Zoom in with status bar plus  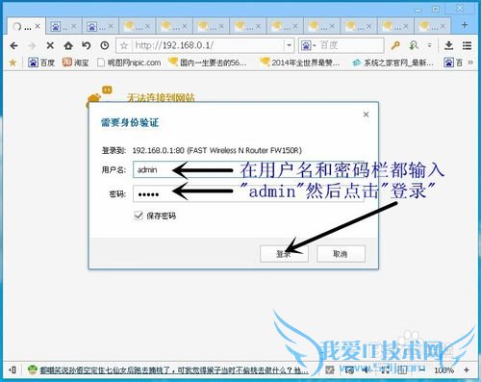coord(467,370)
